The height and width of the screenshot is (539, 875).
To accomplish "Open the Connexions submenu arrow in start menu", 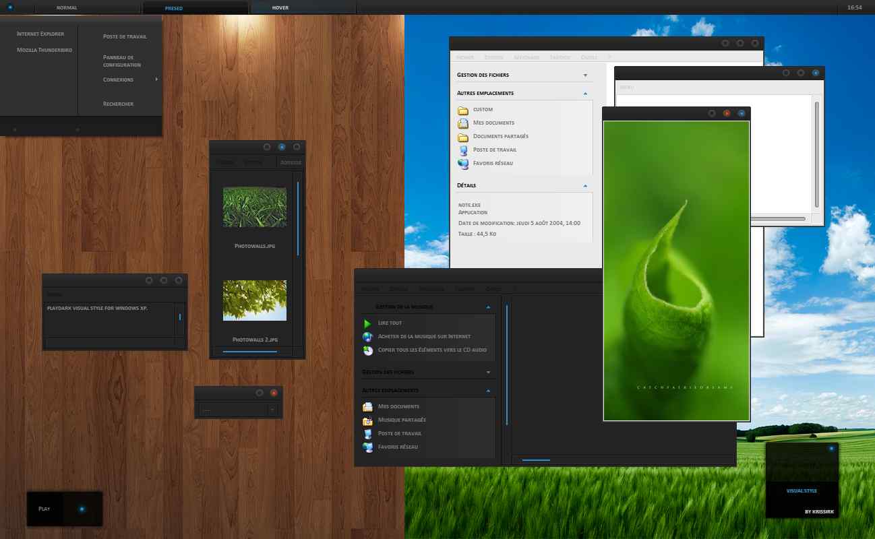I will [156, 80].
